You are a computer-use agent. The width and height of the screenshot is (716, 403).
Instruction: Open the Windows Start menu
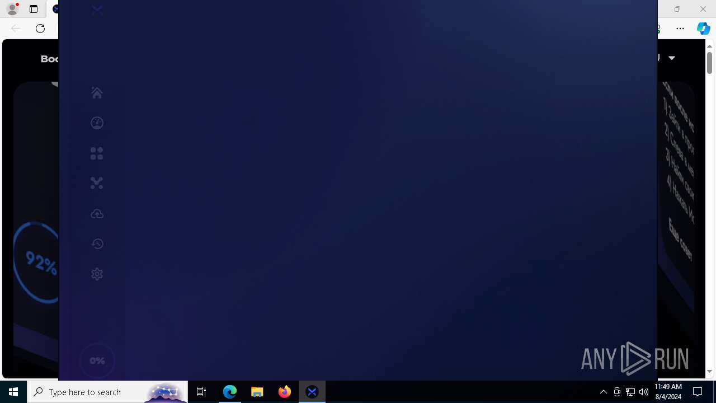point(13,392)
